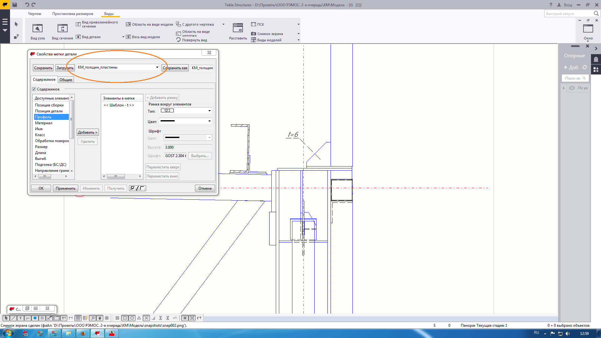601x338 pixels.
Task: Toggle all checkboxes on/off switch button
Action: [137, 188]
